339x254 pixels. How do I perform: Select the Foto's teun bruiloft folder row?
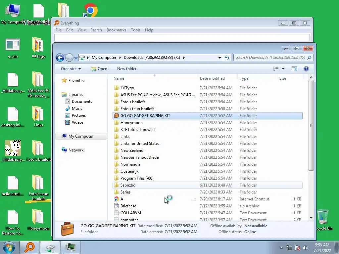[x=208, y=108]
